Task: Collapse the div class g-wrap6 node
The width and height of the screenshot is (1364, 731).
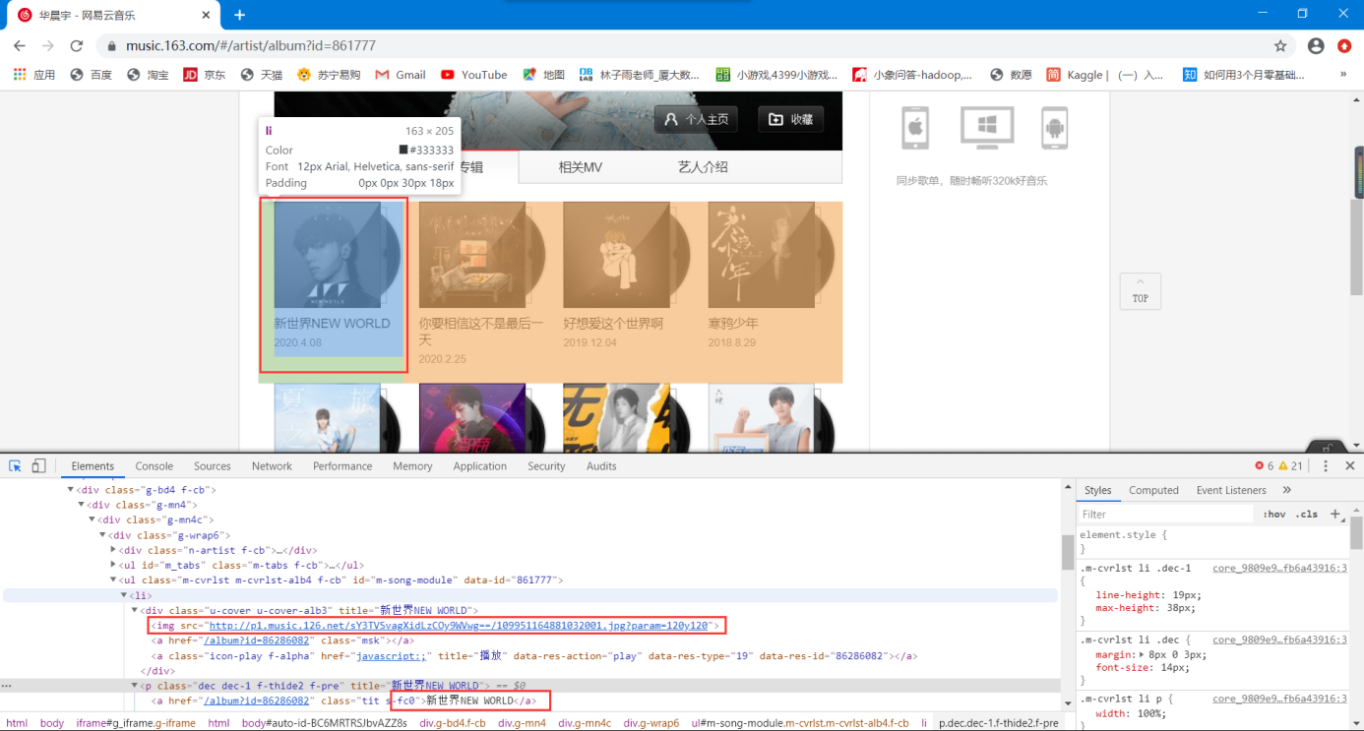Action: pos(103,535)
